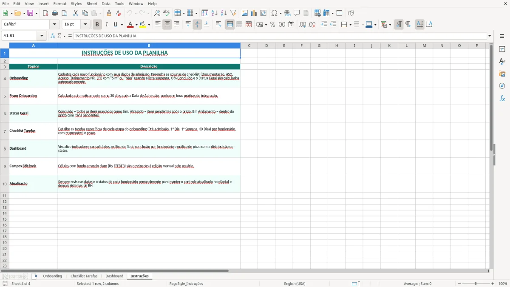The width and height of the screenshot is (510, 287).
Task: Select column C header
Action: (249, 45)
